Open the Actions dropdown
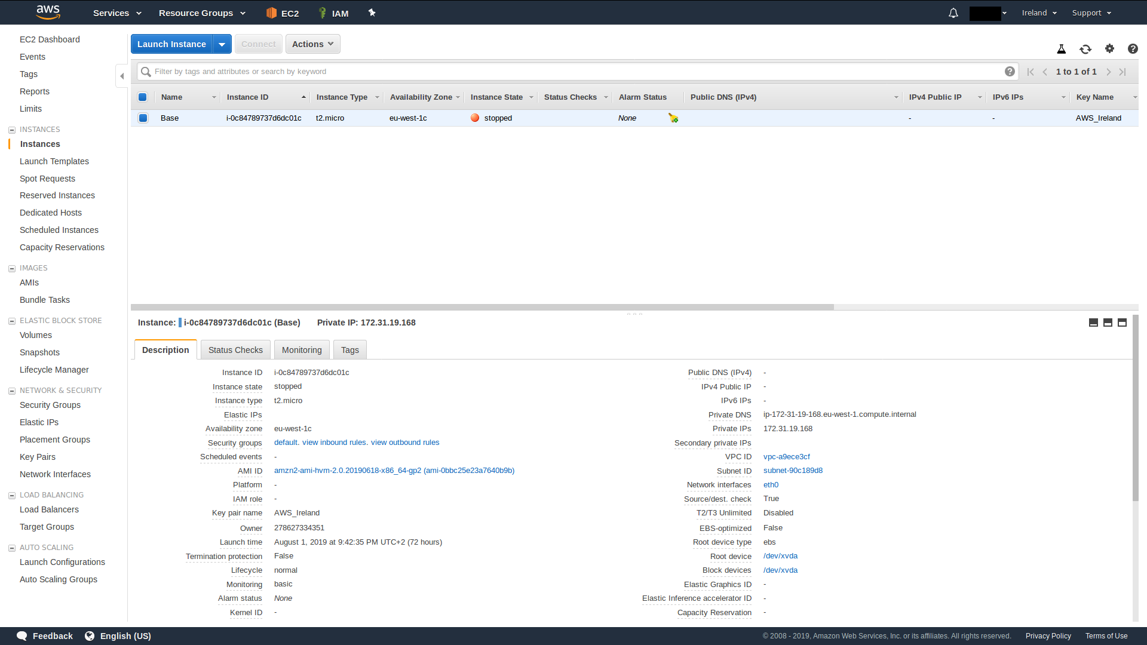The width and height of the screenshot is (1147, 645). coord(313,44)
